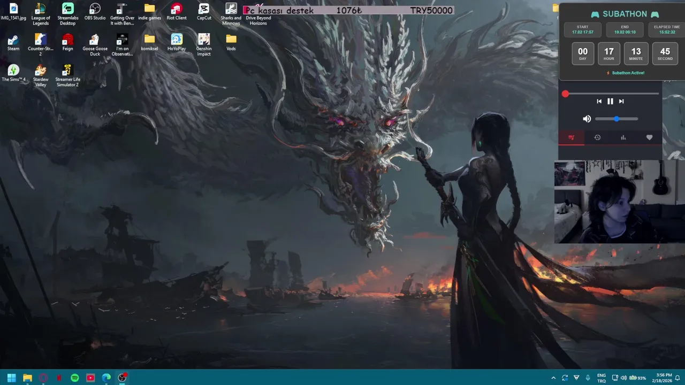Open the Opera GX taskbar icon
685x385 pixels.
pyautogui.click(x=43, y=378)
